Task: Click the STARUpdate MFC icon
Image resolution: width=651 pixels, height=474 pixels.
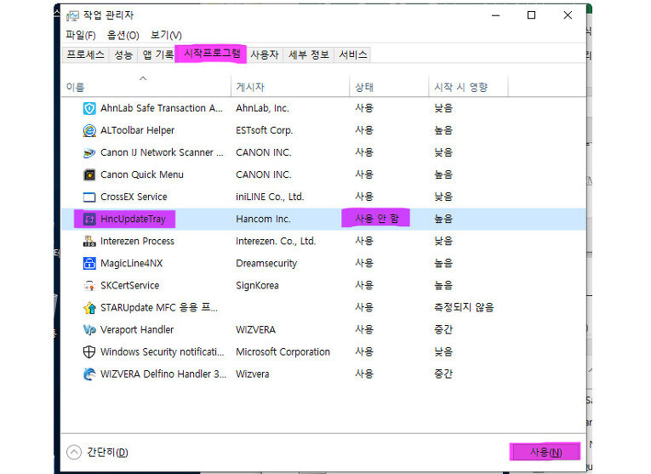Action: [89, 307]
